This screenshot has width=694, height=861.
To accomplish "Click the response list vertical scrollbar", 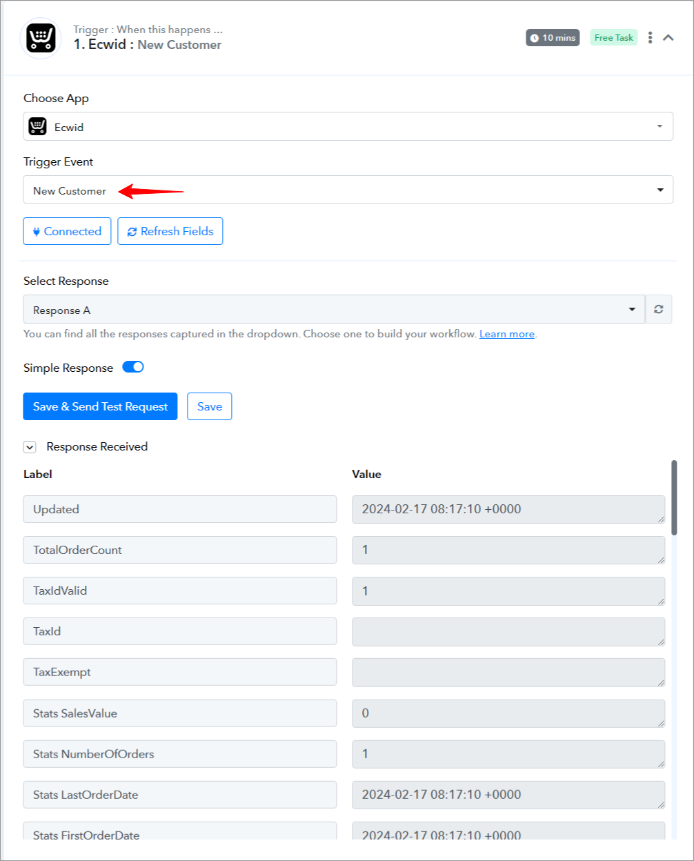I will click(674, 497).
